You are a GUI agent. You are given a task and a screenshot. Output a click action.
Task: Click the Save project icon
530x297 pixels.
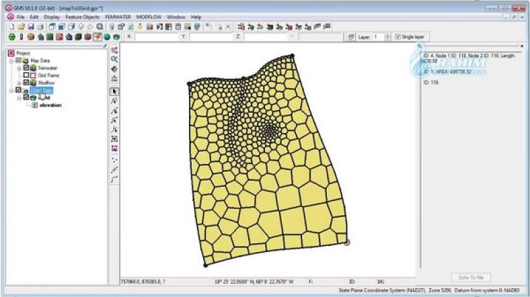[x=31, y=27]
